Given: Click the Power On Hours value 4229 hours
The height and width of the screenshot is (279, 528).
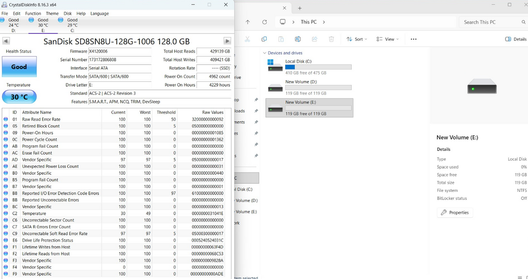Looking at the screenshot, I should click(x=214, y=85).
